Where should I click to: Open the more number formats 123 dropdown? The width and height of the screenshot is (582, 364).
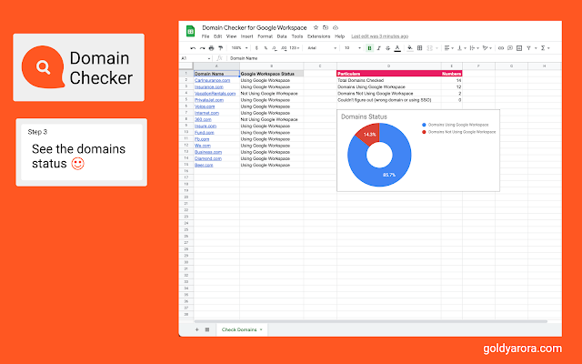[295, 48]
